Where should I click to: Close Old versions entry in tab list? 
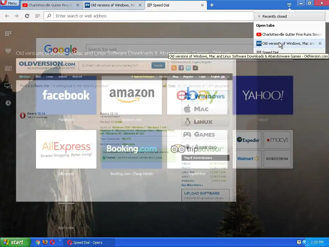pyautogui.click(x=320, y=43)
